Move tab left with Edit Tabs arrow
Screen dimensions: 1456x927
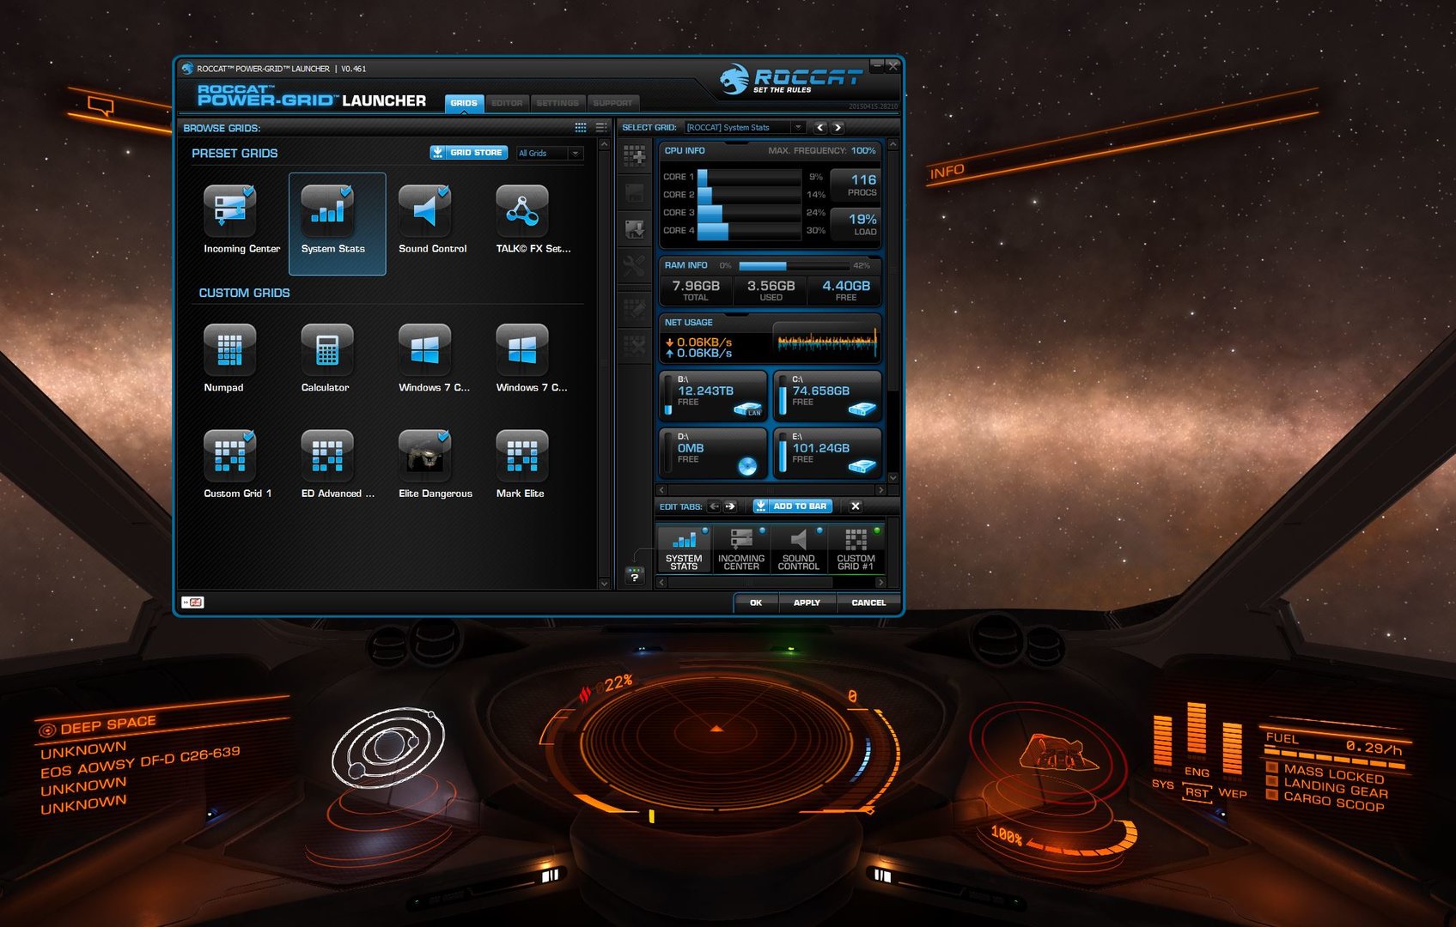coord(714,506)
